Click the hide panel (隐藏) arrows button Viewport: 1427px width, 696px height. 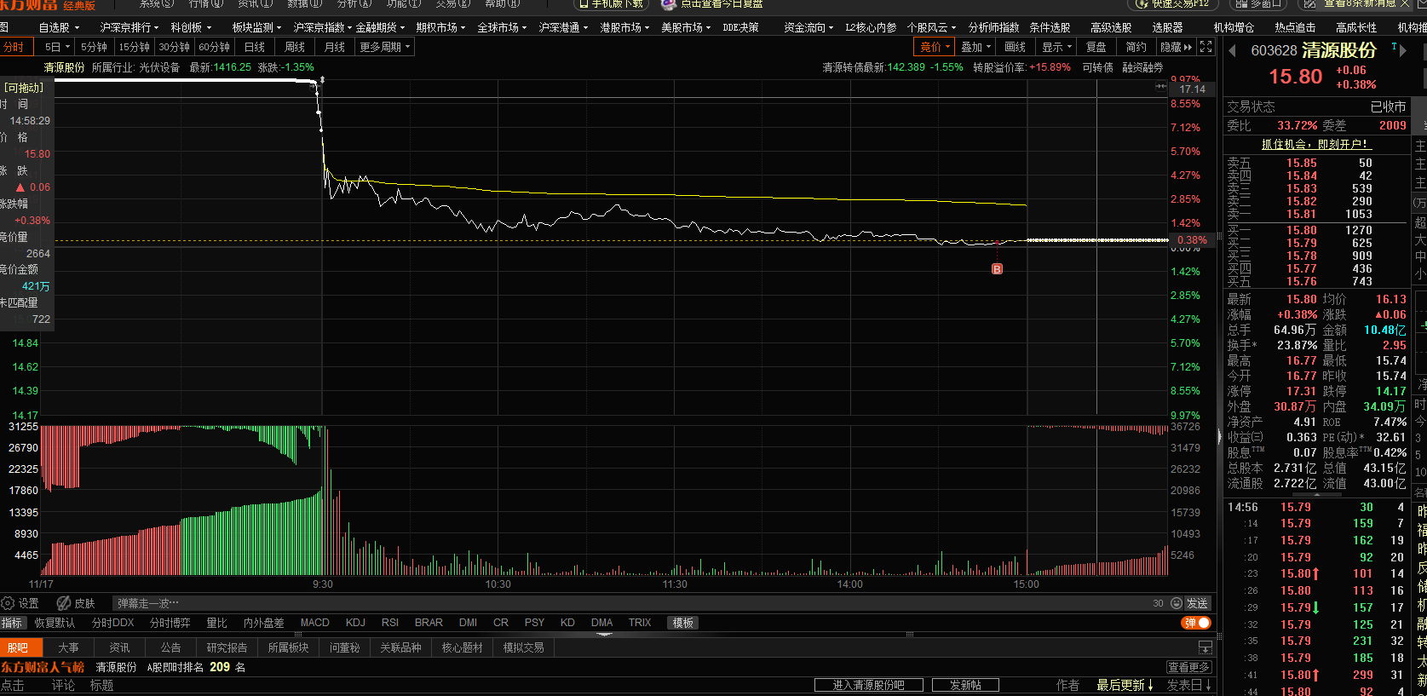point(1177,47)
